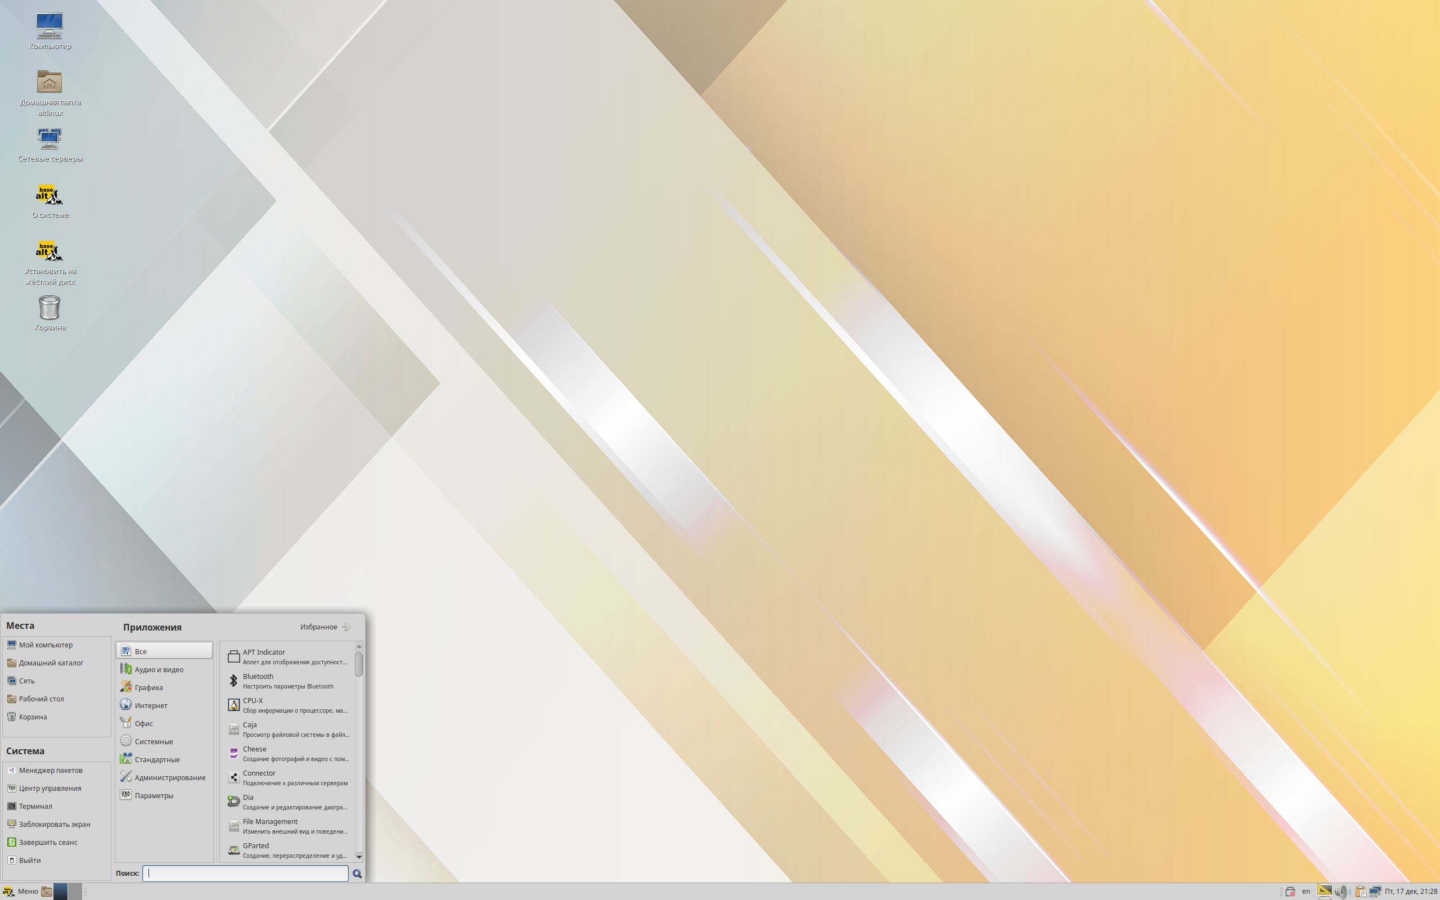Select the Интернет category
This screenshot has width=1440, height=900.
pos(151,705)
